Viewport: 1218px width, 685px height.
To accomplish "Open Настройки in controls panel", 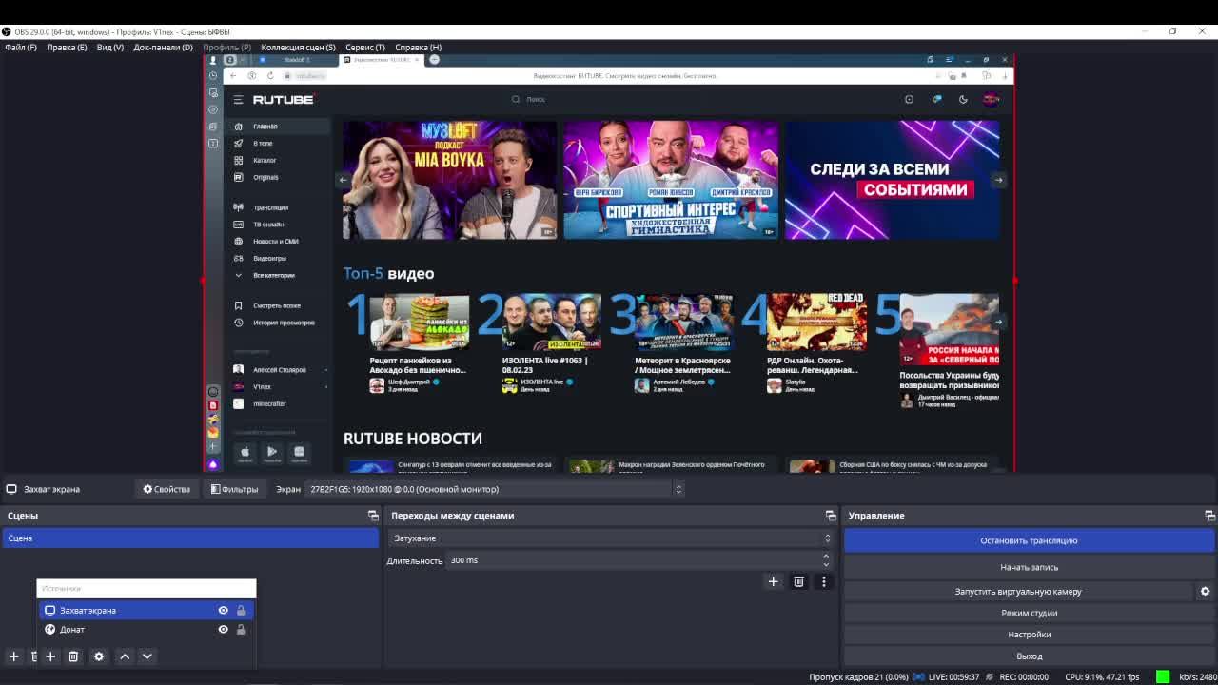I will pyautogui.click(x=1029, y=635).
